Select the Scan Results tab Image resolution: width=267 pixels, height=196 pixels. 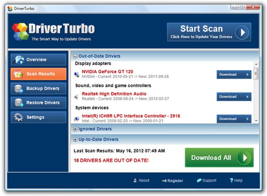click(x=38, y=74)
